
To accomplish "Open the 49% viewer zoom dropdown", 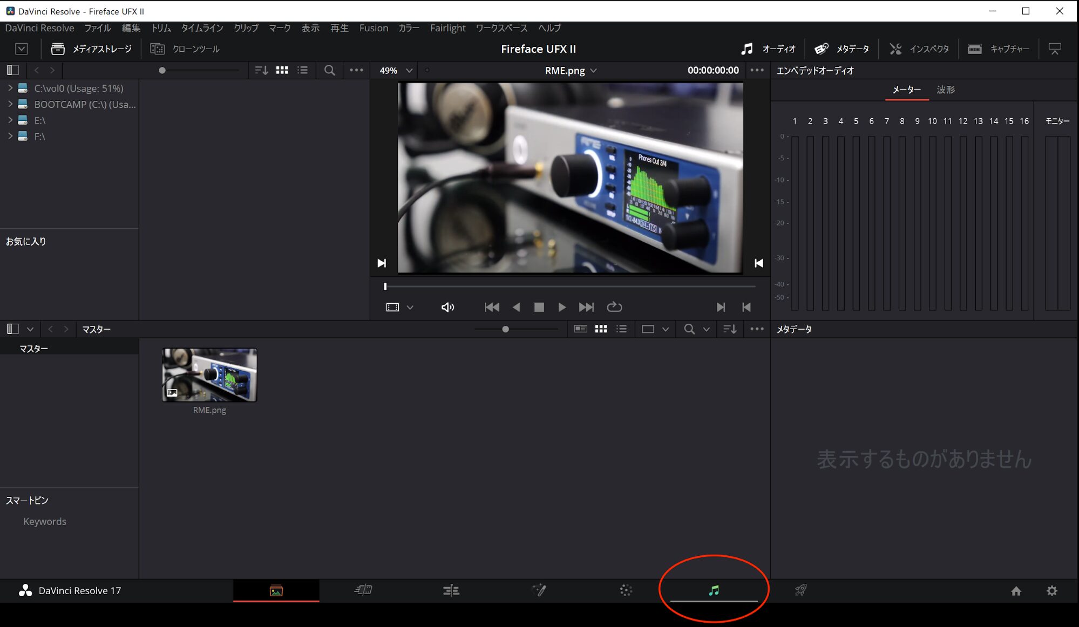I will point(396,71).
